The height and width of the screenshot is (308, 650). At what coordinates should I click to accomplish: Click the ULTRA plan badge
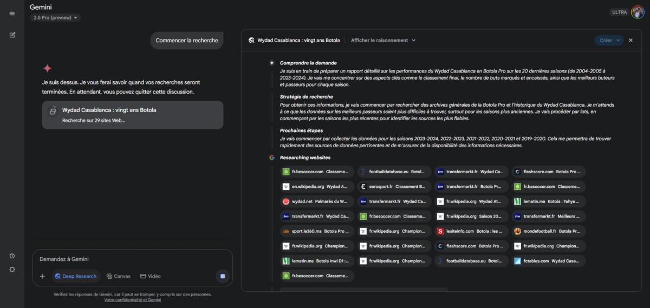(619, 12)
